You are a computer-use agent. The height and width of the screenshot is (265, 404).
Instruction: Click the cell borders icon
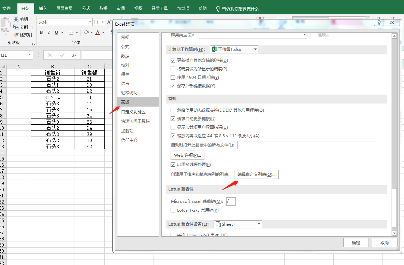click(71, 32)
